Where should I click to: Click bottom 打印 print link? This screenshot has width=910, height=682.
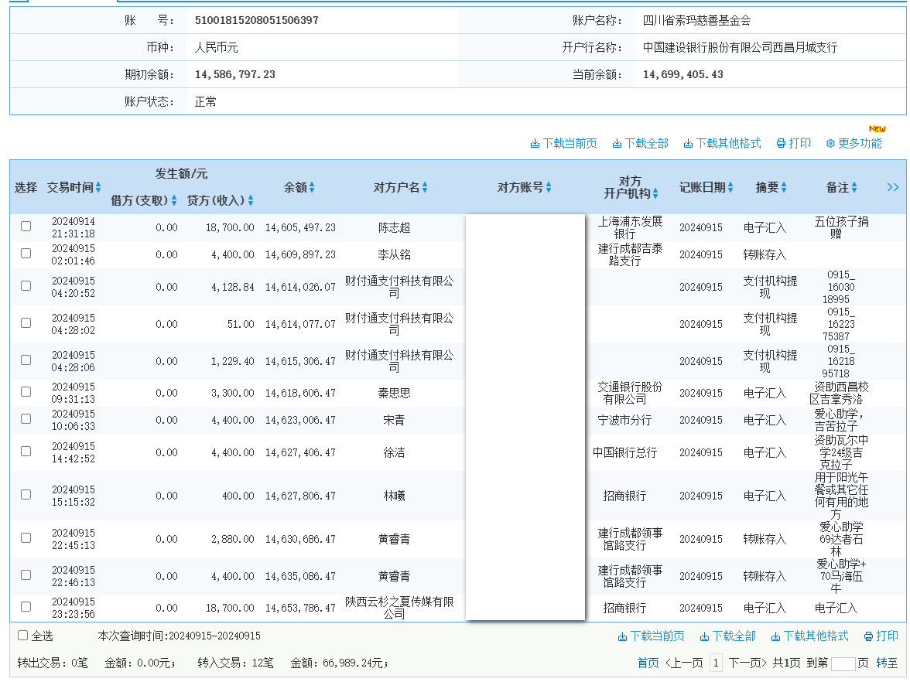[x=881, y=636]
